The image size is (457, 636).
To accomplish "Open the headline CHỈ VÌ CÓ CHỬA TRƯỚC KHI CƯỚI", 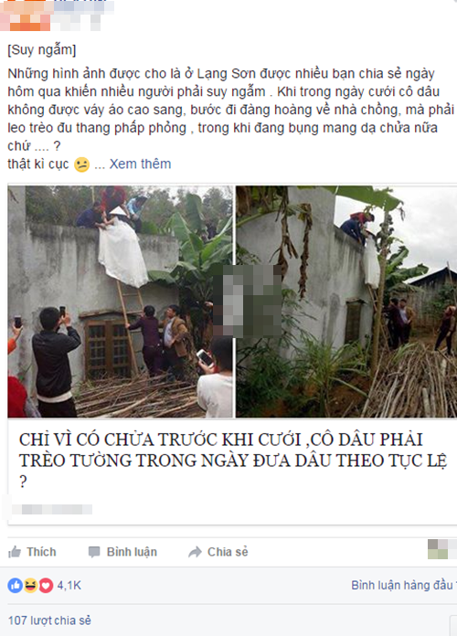I will click(x=233, y=461).
